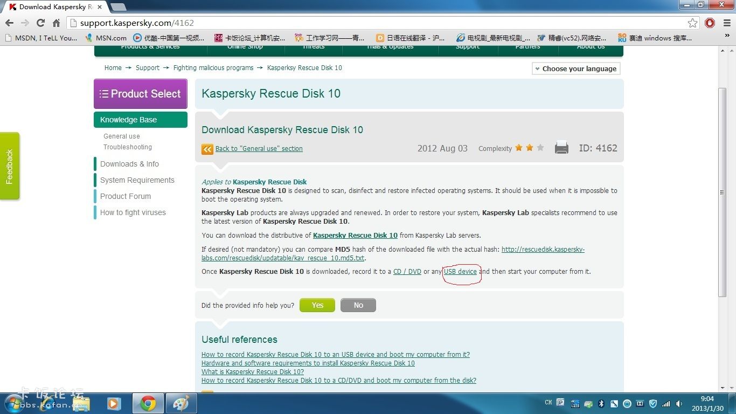Image resolution: width=736 pixels, height=414 pixels.
Task: Click the scrollbar down arrow
Action: [723, 388]
